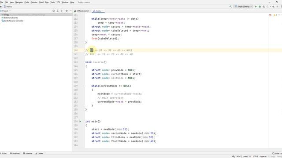Click the currentNode->next = prevNode; line
This screenshot has height=158, width=282.
119,102
